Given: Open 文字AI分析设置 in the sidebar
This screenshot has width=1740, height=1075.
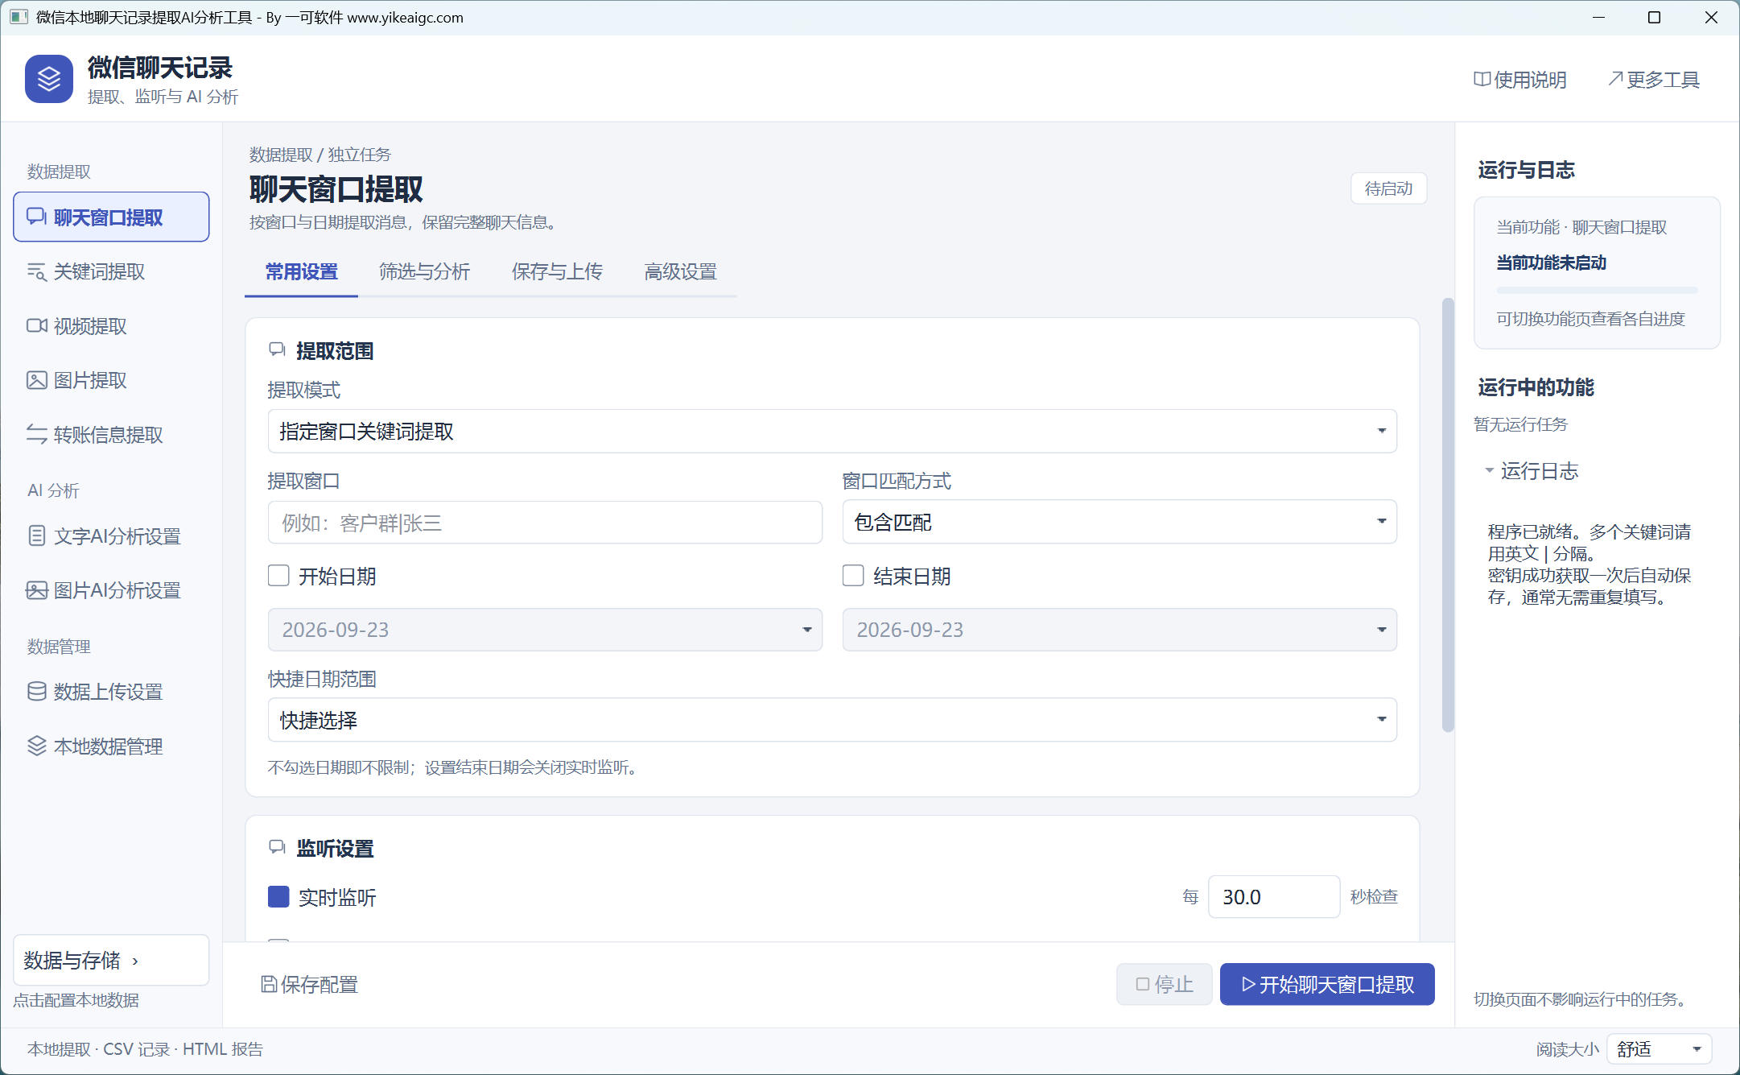Looking at the screenshot, I should click(111, 535).
